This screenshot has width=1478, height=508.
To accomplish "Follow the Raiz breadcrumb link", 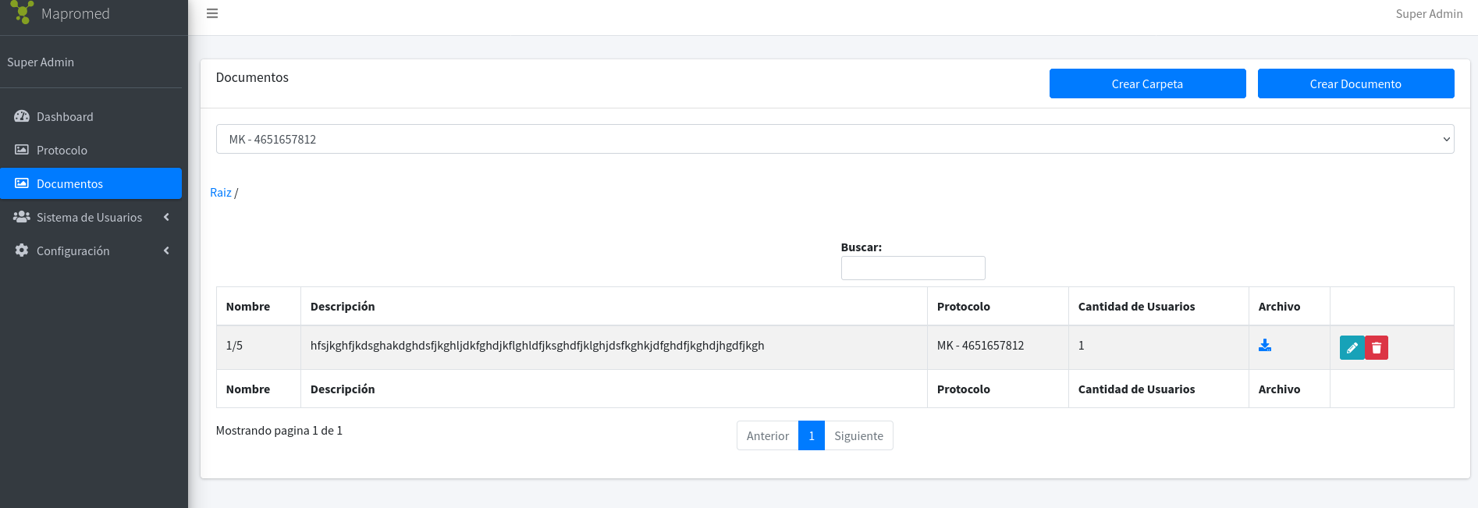I will (x=220, y=193).
